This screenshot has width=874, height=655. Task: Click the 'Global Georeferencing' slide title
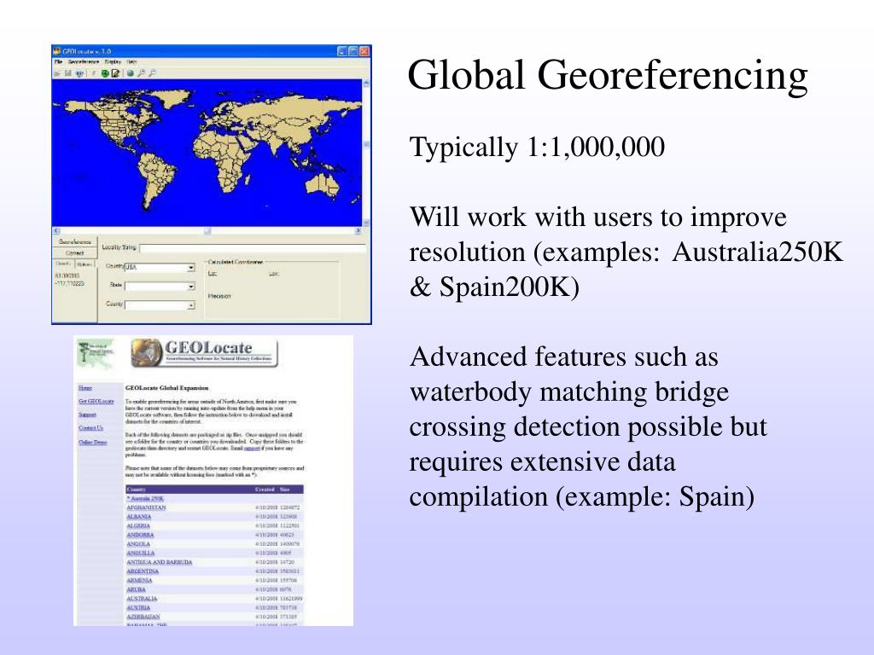608,75
